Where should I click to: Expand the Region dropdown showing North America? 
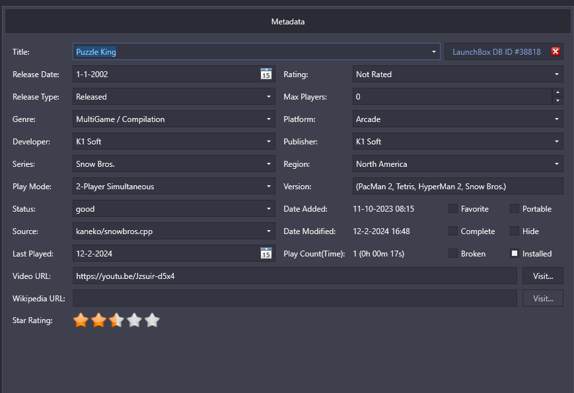click(x=458, y=164)
